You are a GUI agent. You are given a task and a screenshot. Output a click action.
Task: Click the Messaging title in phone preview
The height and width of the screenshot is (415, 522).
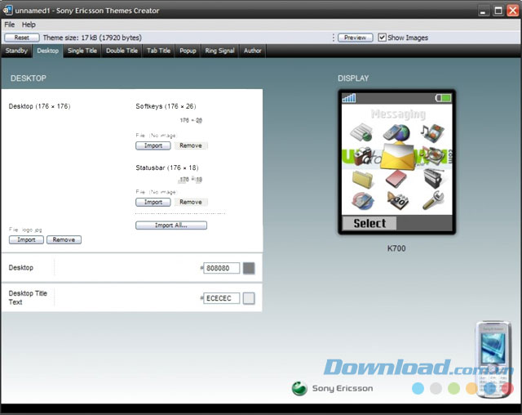398,114
